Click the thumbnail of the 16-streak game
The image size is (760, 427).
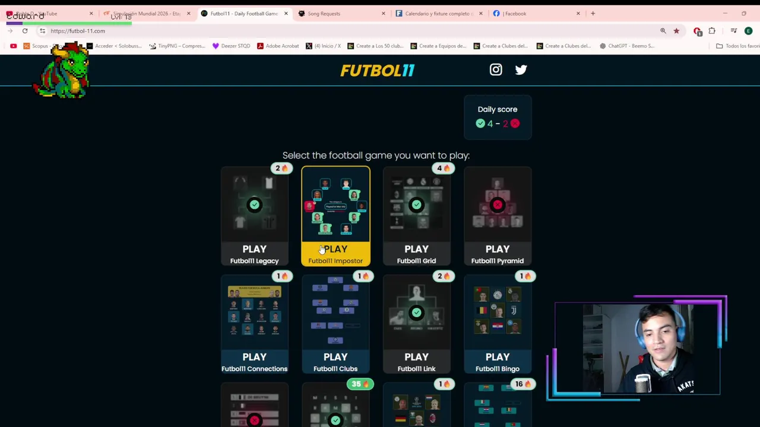pyautogui.click(x=498, y=406)
